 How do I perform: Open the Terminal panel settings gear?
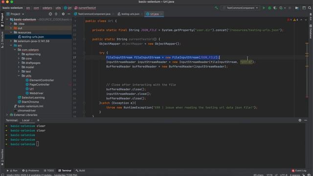click(300, 120)
